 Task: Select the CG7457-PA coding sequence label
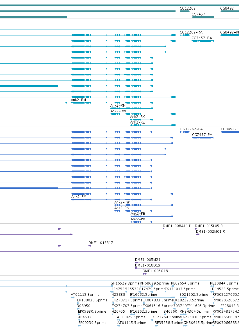coord(202,135)
